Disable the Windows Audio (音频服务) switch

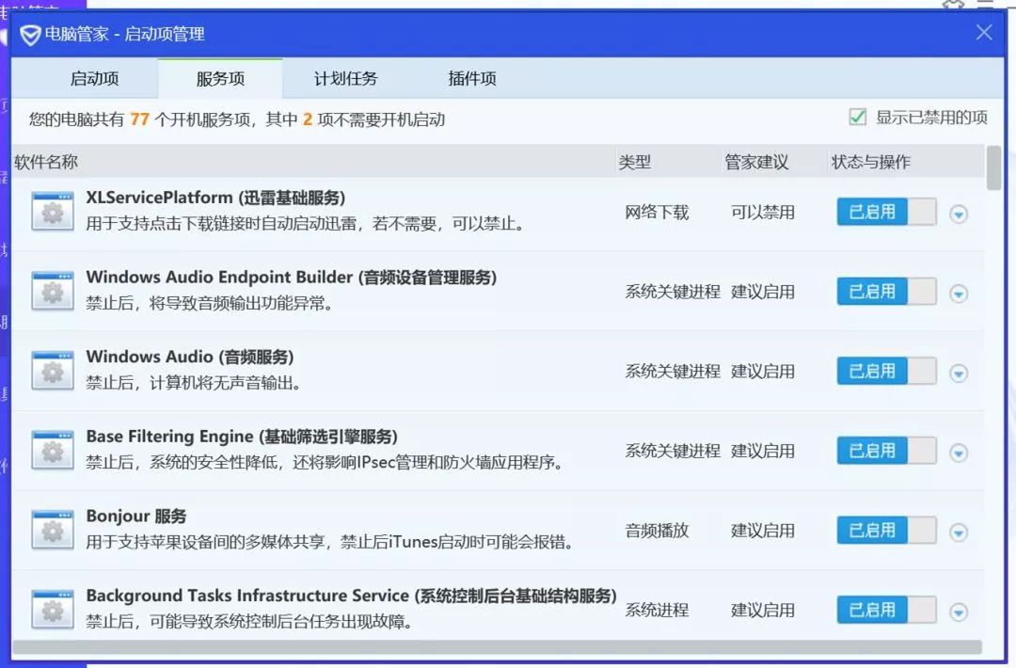pos(886,372)
